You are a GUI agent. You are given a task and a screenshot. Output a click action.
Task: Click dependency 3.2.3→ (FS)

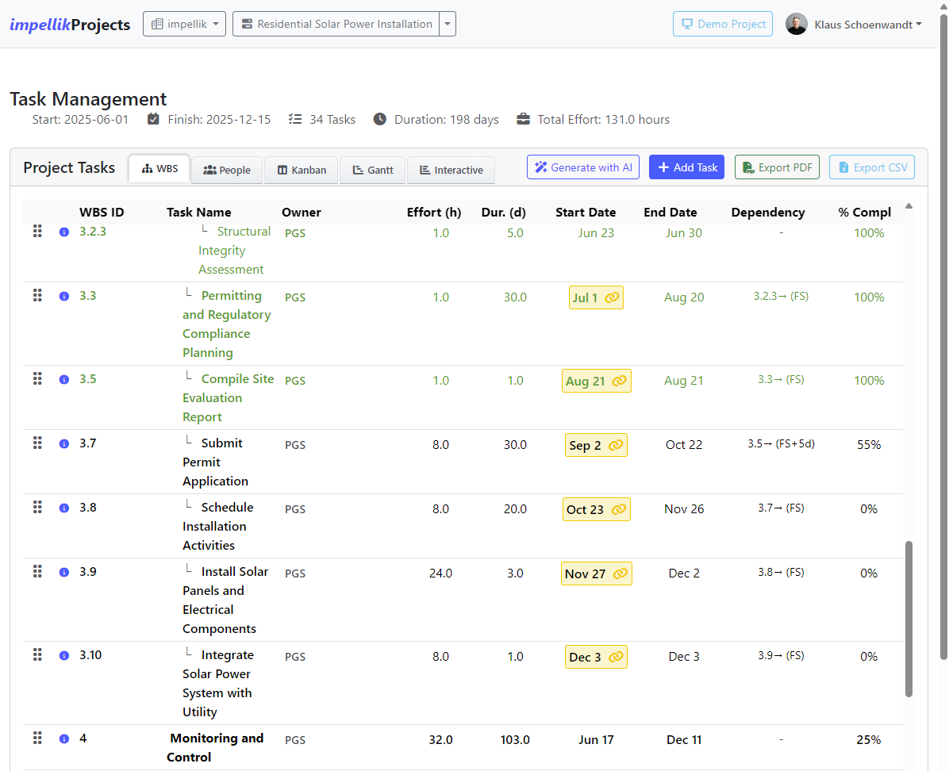pyautogui.click(x=782, y=296)
